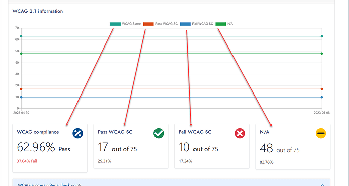
Task: Click the N/A legend label text
Action: click(230, 24)
